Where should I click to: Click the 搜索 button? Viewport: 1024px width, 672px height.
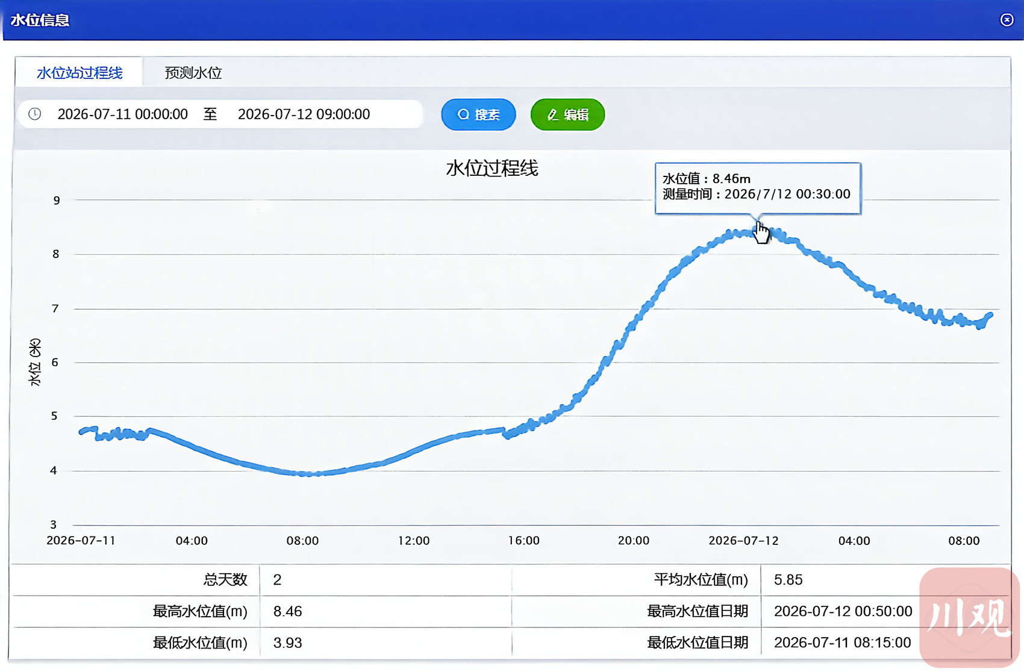coord(478,114)
